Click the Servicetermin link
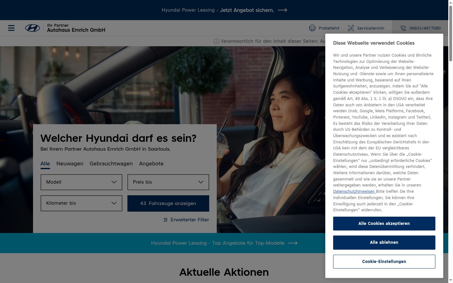The image size is (453, 283). tap(366, 28)
